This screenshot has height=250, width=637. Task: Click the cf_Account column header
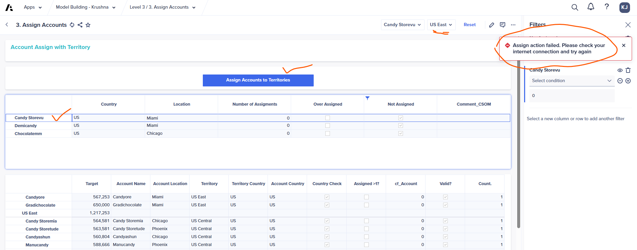click(406, 184)
